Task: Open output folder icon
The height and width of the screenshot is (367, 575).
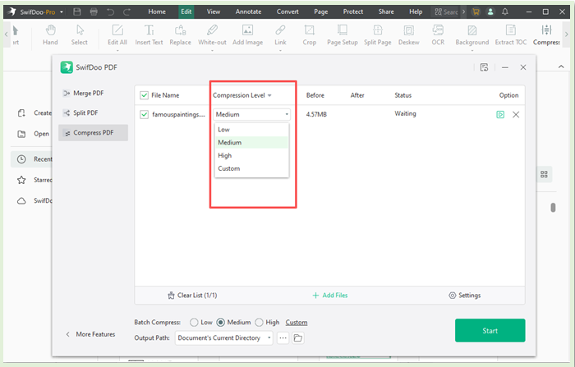Action: click(x=297, y=337)
